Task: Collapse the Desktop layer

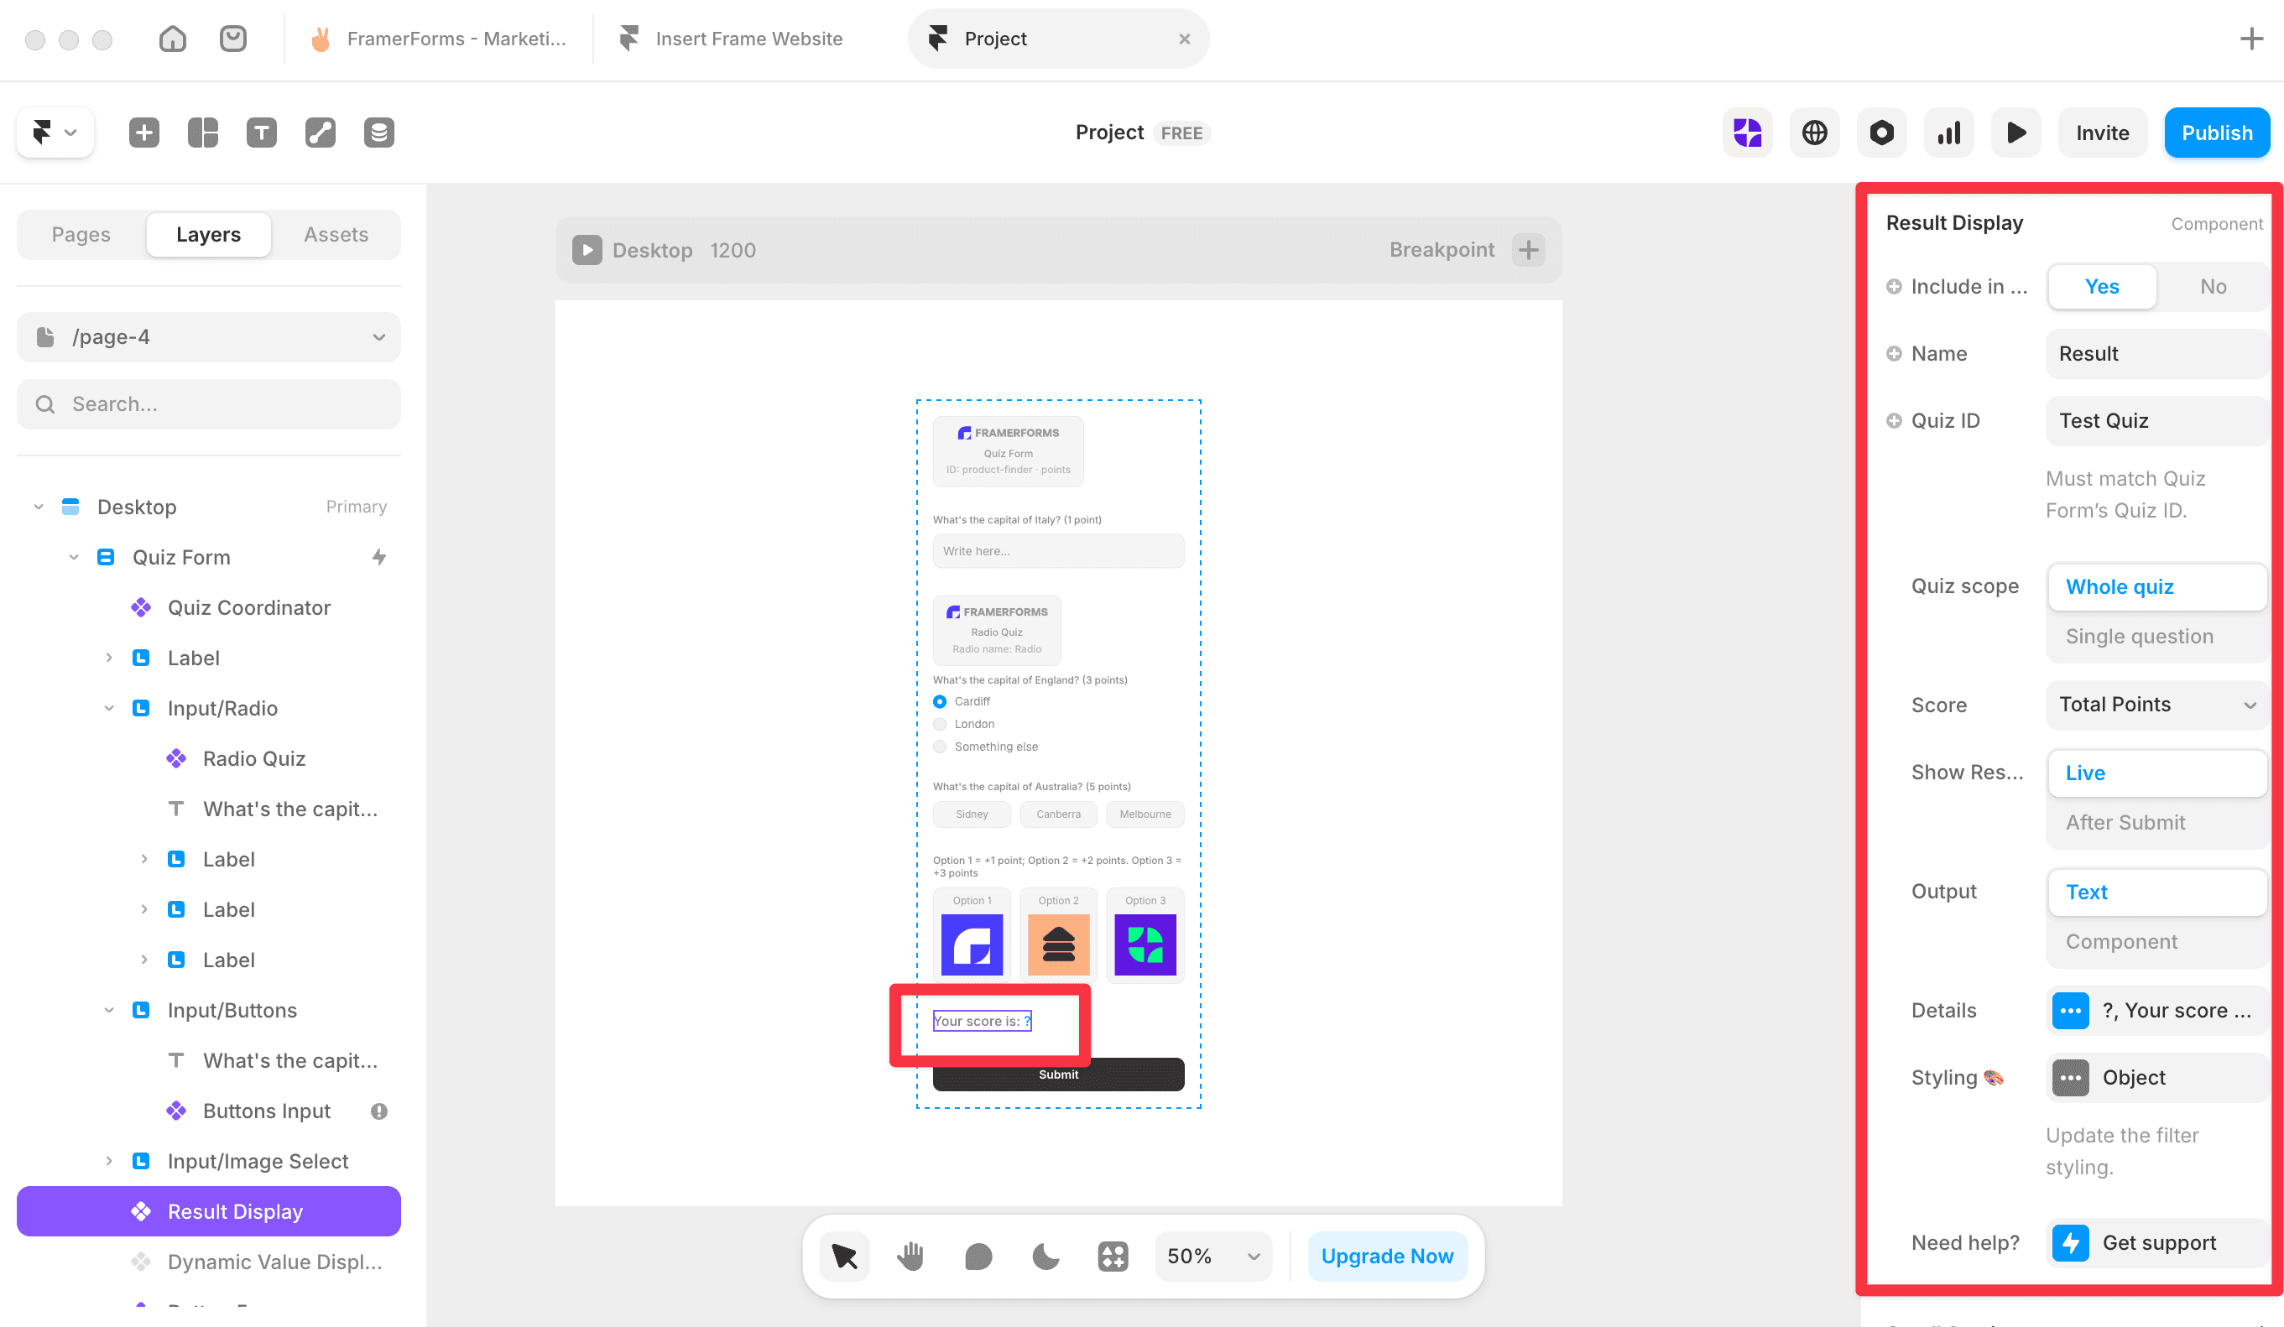Action: [x=38, y=507]
